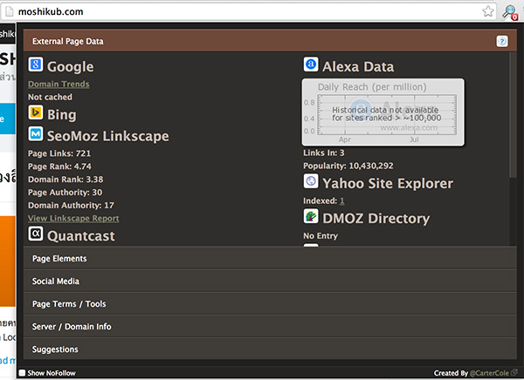Click page document icon in address bar

click(10, 11)
